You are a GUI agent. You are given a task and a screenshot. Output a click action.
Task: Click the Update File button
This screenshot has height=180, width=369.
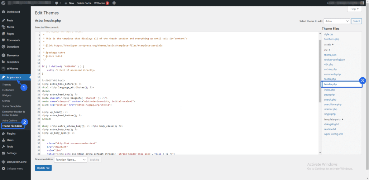coord(43,168)
